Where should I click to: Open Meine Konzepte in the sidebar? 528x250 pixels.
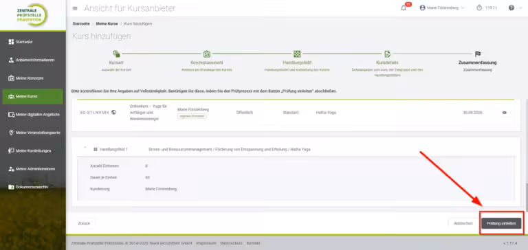33,78
